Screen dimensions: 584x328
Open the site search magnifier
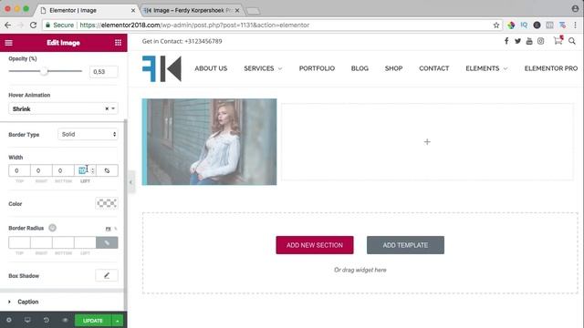[x=572, y=41]
